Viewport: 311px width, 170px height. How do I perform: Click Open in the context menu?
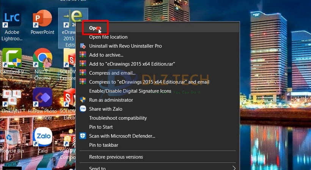point(94,28)
